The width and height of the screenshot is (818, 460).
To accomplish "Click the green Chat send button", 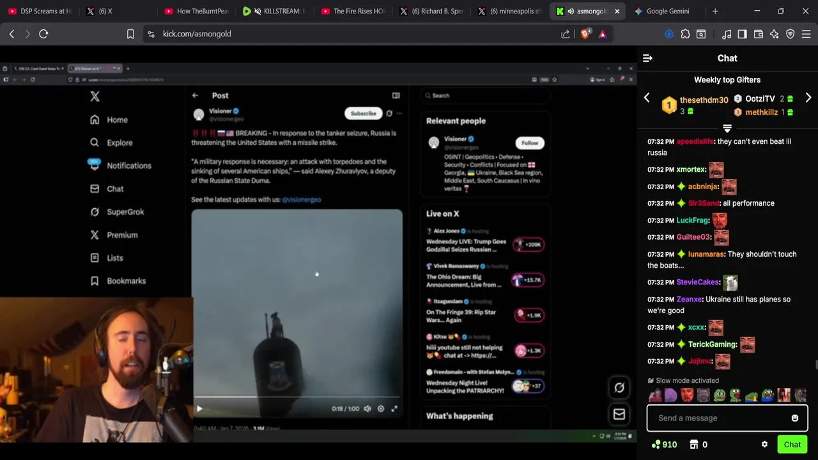I will 792,445.
